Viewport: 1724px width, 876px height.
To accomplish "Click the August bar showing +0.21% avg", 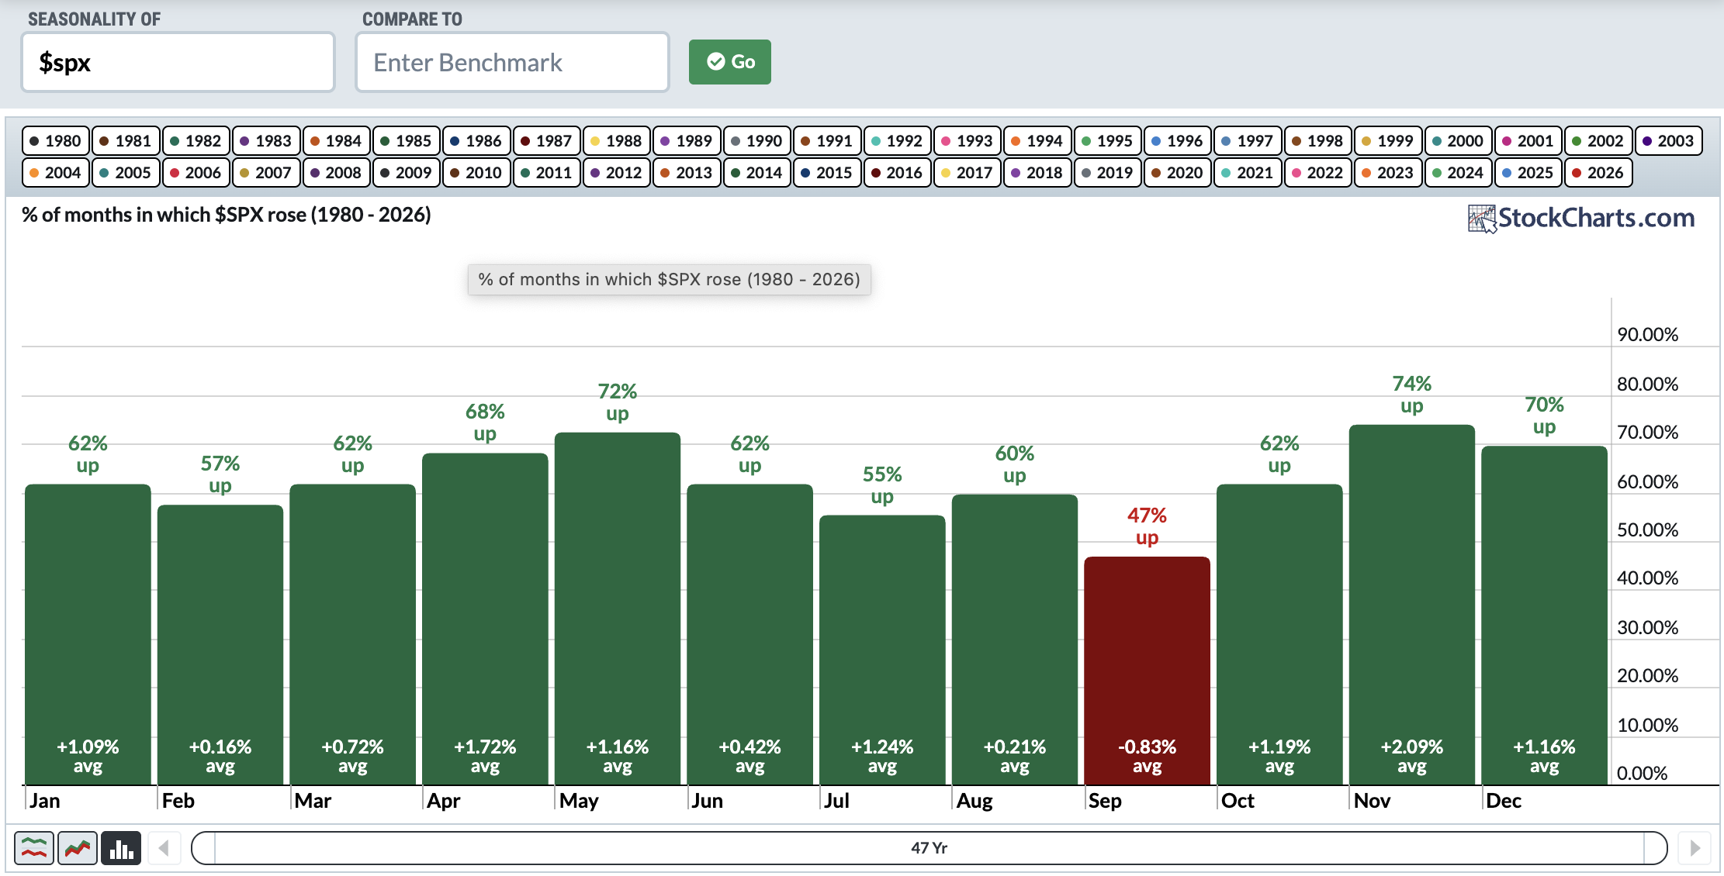I will 1015,640.
